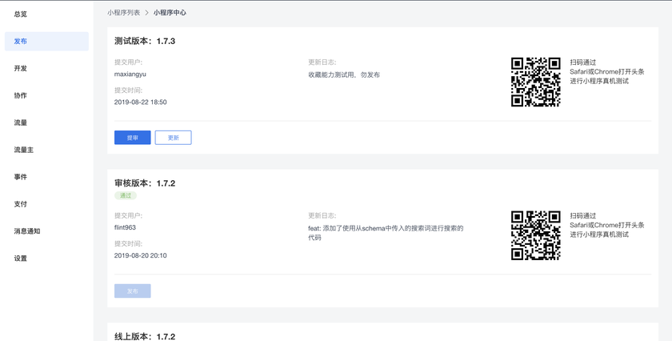Click the 提交时间 label in the 审核版本 card
The image size is (672, 341).
click(129, 243)
